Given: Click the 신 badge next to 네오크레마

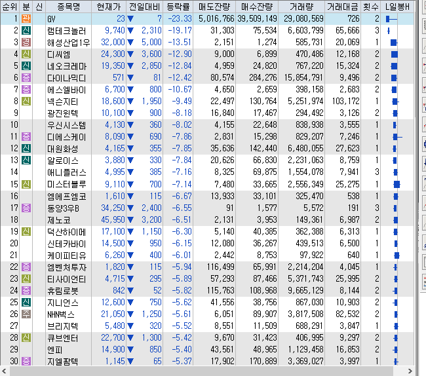Looking at the screenshot, I should point(26,66).
